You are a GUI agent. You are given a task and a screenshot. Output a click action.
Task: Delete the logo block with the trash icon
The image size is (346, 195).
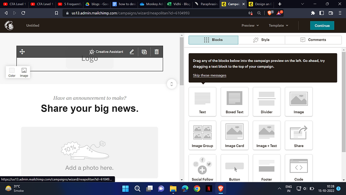tap(157, 52)
